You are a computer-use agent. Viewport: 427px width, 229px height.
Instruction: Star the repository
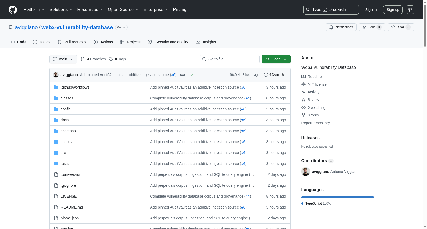[401, 27]
